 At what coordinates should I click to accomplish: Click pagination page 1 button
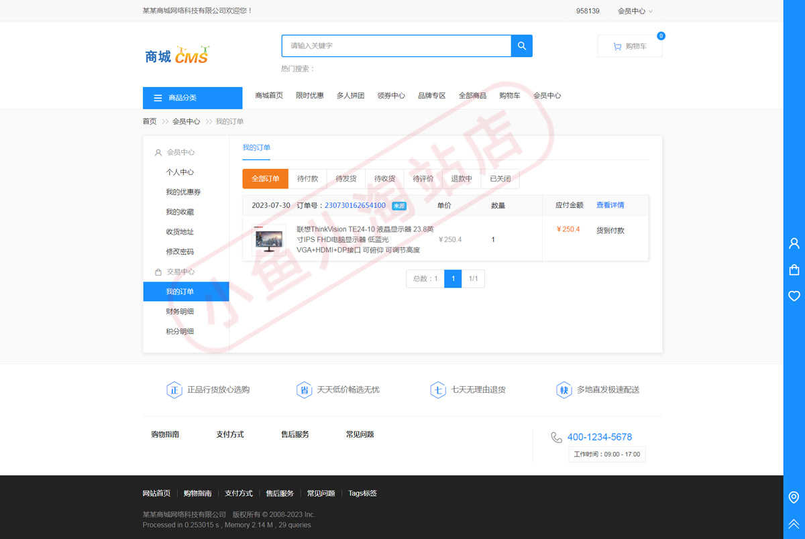pos(453,279)
